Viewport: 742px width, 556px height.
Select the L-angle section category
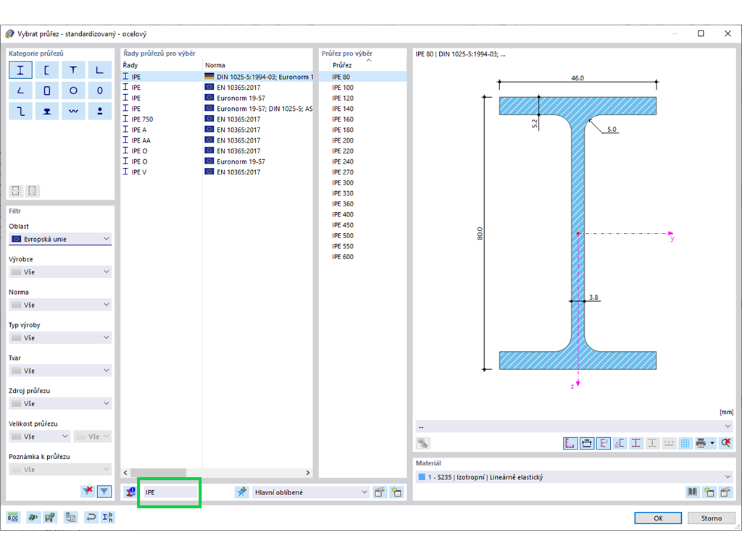[x=100, y=70]
